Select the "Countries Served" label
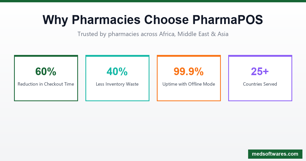The height and width of the screenshot is (161, 306). pos(260,84)
